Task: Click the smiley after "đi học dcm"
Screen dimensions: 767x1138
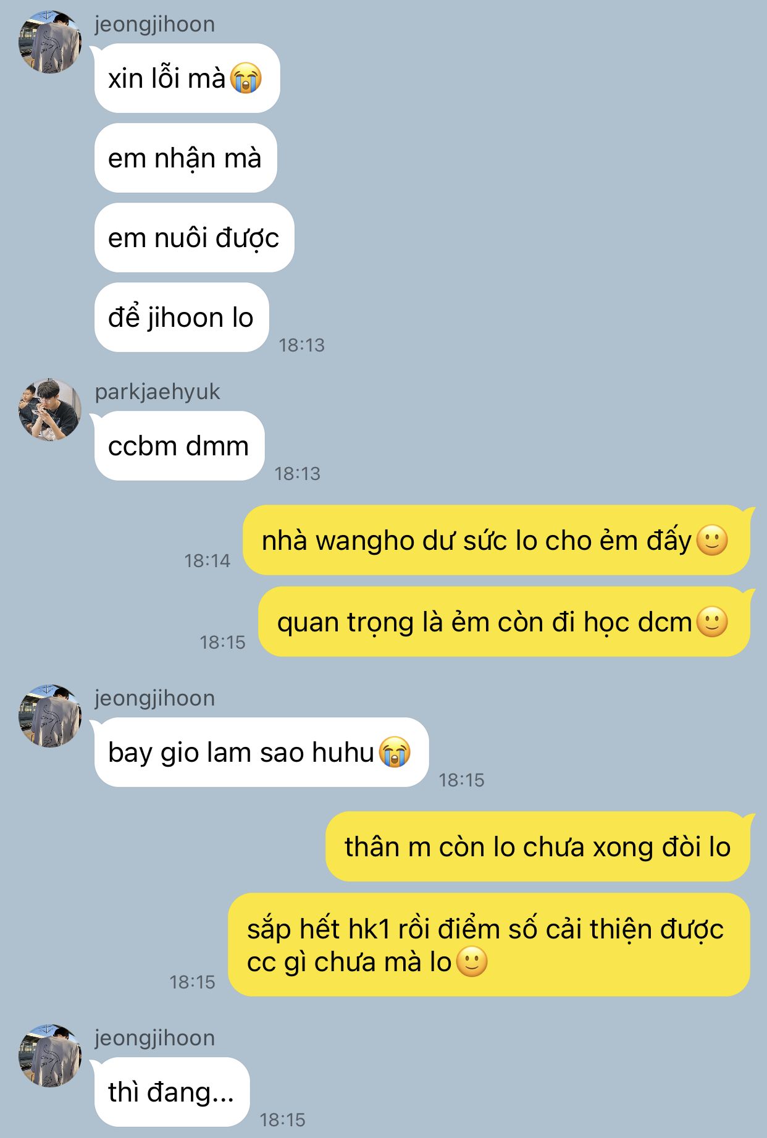Action: 712,622
